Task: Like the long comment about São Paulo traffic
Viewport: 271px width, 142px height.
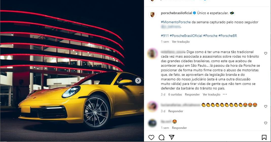Action: coord(266,53)
